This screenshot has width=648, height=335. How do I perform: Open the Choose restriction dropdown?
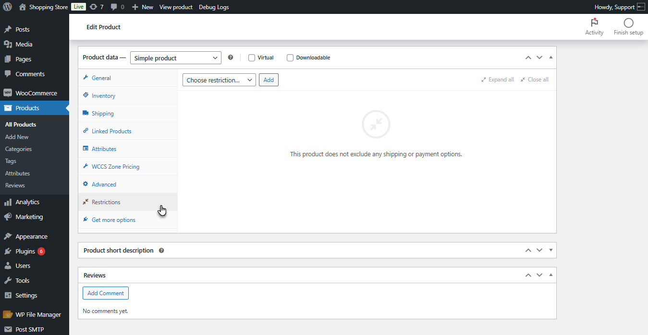pyautogui.click(x=219, y=80)
